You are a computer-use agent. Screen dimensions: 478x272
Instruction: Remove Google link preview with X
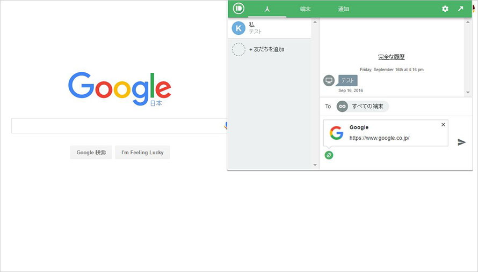click(x=443, y=125)
